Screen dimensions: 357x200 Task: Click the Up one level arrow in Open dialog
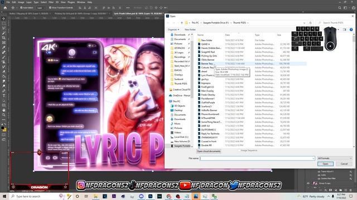point(181,23)
